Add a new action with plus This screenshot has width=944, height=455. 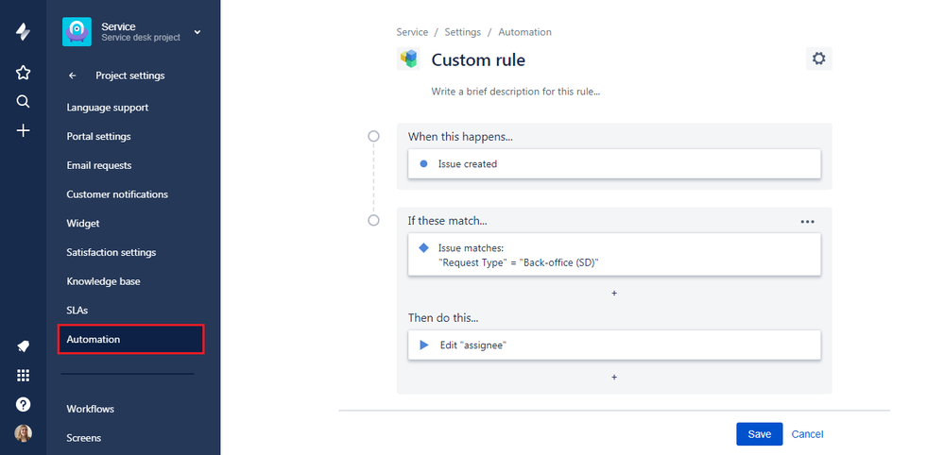tap(614, 378)
